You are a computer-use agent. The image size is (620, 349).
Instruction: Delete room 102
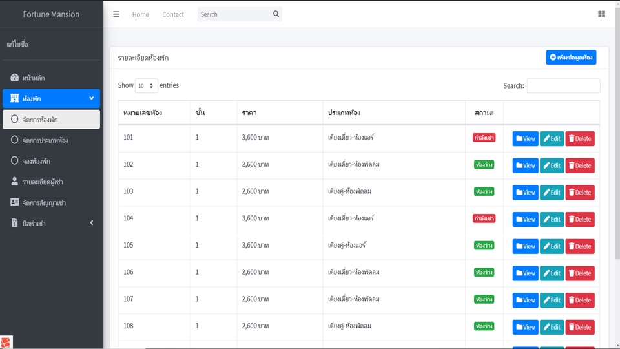[580, 165]
